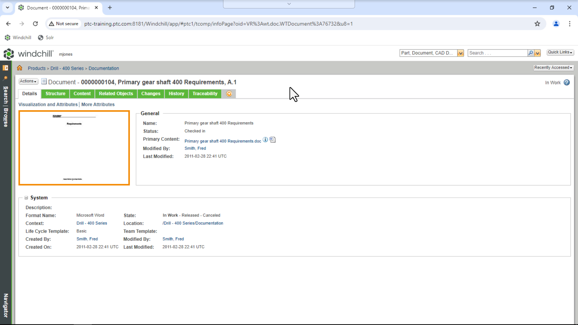Open the Quick Links dropdown
This screenshot has width=578, height=325.
coord(560,52)
